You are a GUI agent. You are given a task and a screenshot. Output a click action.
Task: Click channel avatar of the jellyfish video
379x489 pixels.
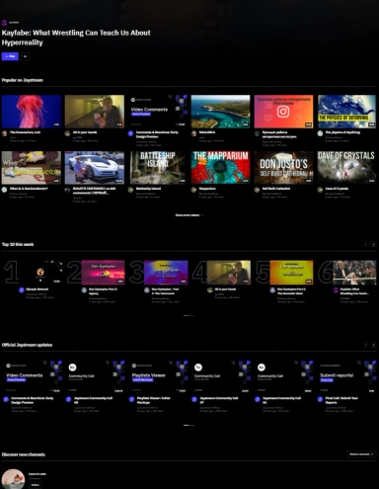tap(4, 133)
